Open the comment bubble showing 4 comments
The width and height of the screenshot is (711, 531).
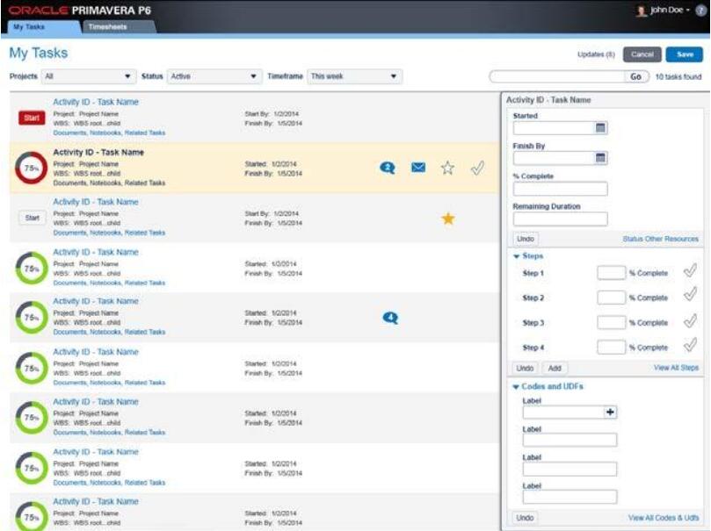click(x=390, y=318)
